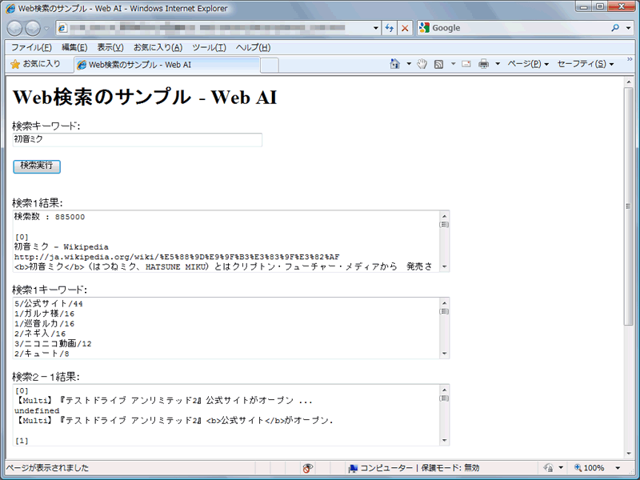
Task: Click the お気に入り favorites star button
Action: [35, 64]
